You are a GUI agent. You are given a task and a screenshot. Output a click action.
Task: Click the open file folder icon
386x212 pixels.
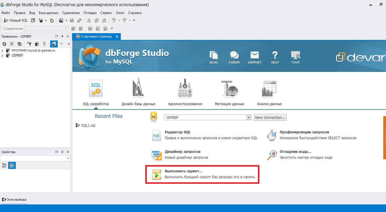click(61, 20)
